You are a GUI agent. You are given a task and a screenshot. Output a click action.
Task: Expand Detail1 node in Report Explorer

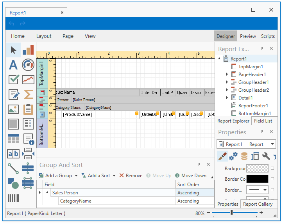tap(227, 98)
